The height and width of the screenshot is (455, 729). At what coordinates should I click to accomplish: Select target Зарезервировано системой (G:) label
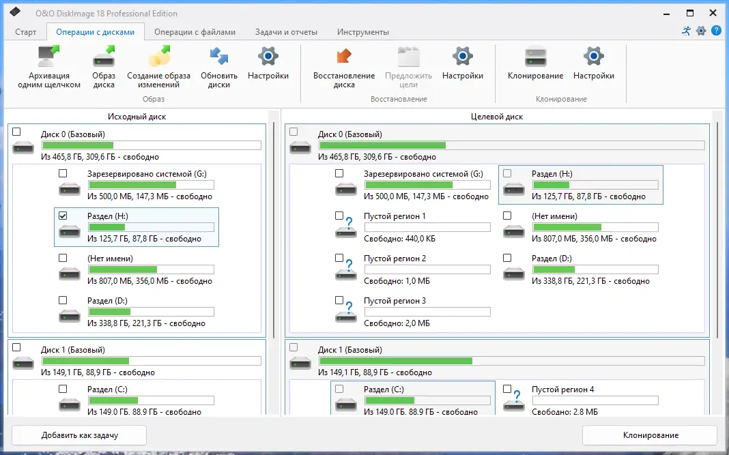tap(424, 174)
